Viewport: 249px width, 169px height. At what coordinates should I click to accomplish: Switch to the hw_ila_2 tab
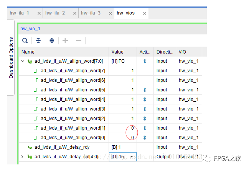55,13
